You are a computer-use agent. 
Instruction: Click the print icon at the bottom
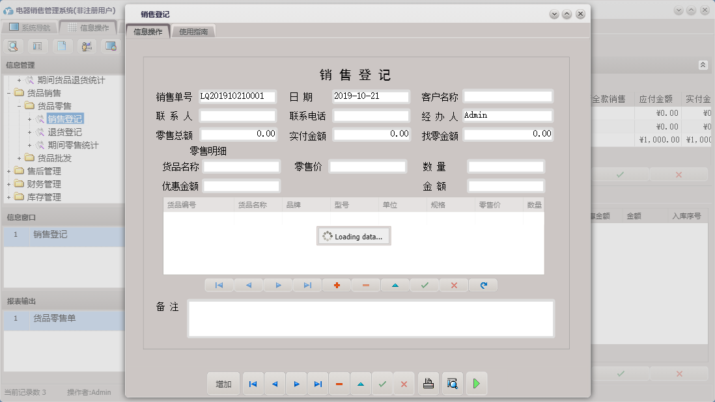tap(428, 384)
